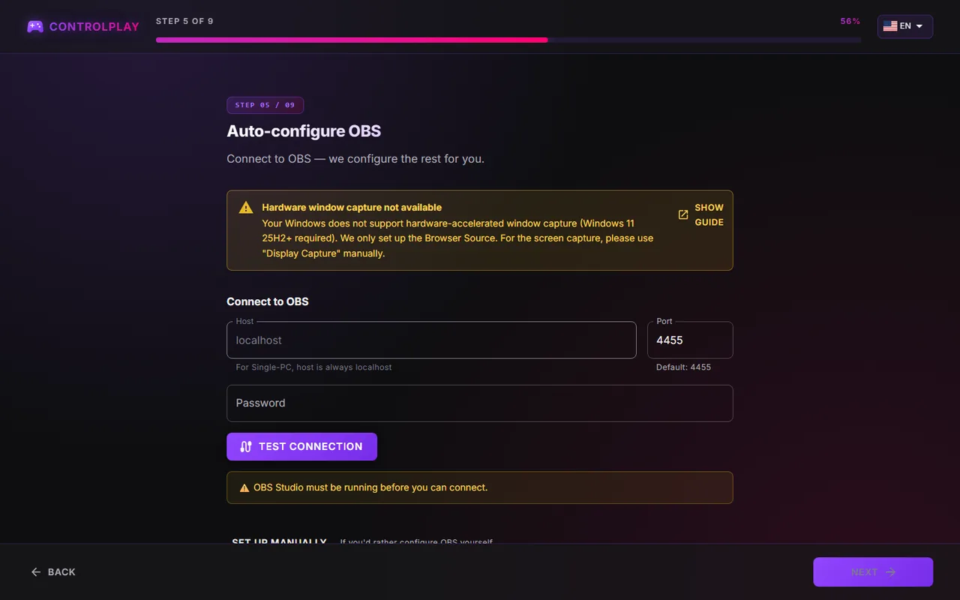Click the 'Hardware window capture not available' title
Viewport: 960px width, 600px height.
352,208
